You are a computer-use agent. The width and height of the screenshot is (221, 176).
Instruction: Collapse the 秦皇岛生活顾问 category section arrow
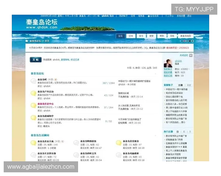(x=155, y=136)
